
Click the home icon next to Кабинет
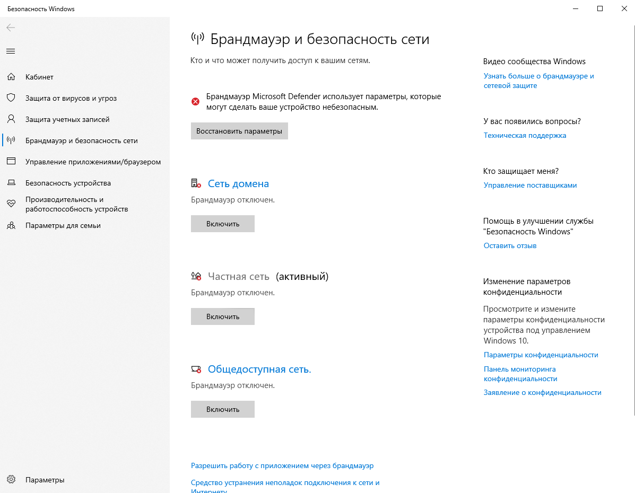coord(11,76)
